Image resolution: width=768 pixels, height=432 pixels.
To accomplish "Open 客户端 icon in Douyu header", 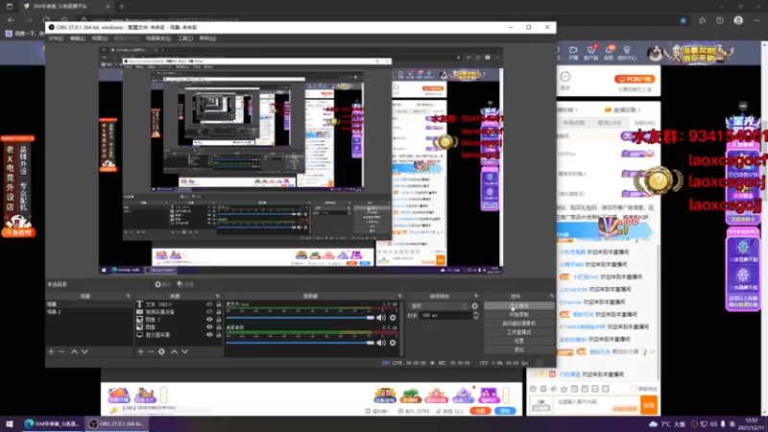I will 591,53.
